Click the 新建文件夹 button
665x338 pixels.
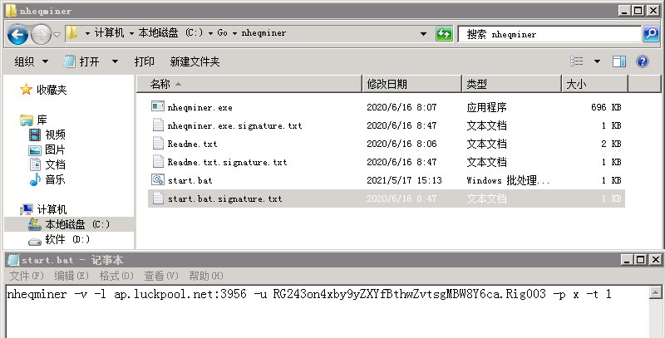pyautogui.click(x=195, y=61)
